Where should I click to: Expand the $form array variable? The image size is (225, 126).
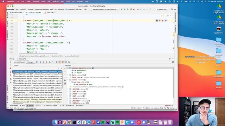[x=68, y=75]
